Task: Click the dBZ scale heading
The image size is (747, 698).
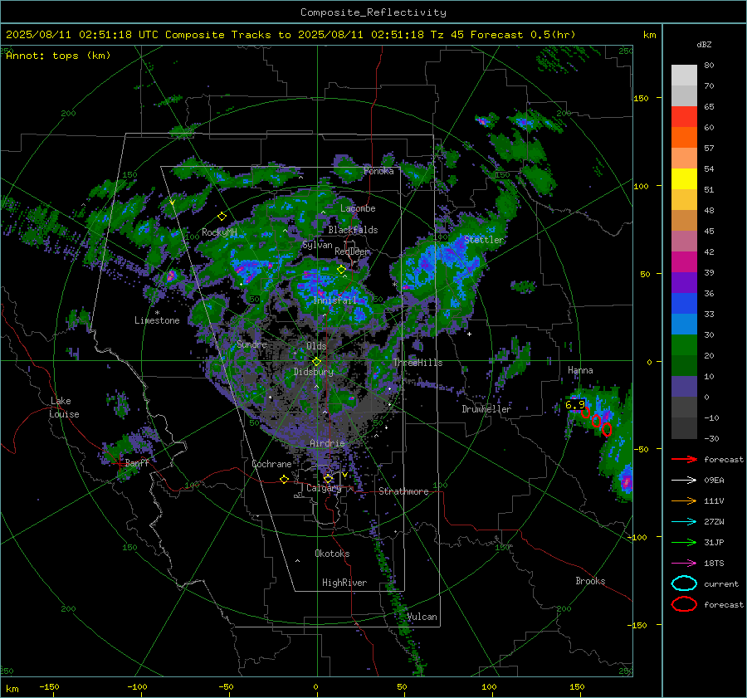Action: (704, 45)
